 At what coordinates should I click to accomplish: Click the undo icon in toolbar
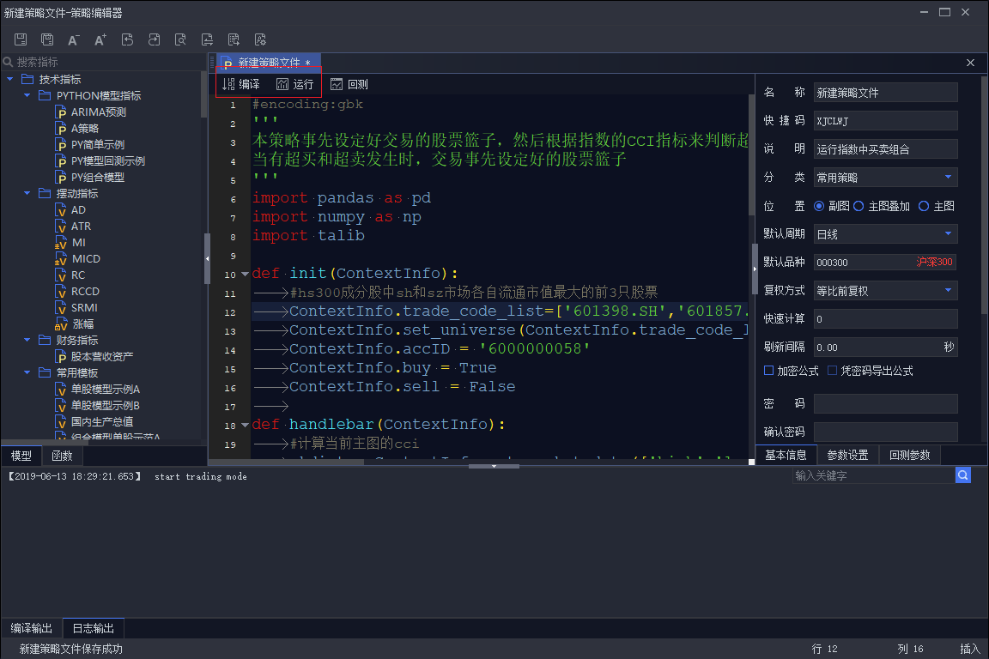pyautogui.click(x=127, y=39)
